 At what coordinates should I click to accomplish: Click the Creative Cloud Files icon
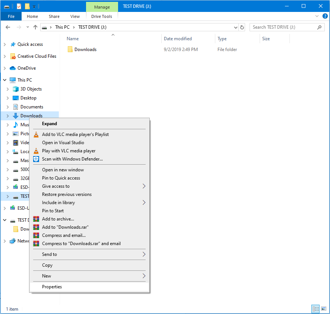point(13,56)
